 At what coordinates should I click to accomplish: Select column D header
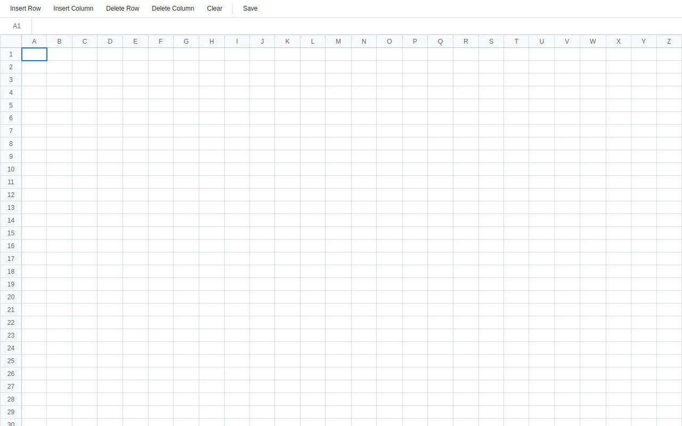110,42
